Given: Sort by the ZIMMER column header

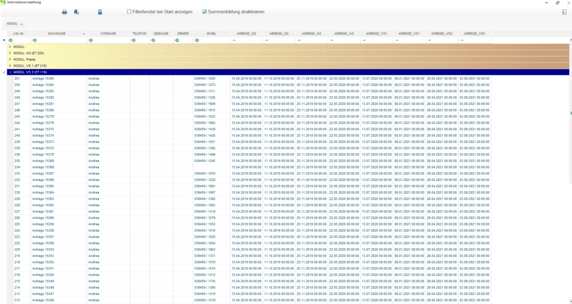Looking at the screenshot, I should coord(183,34).
